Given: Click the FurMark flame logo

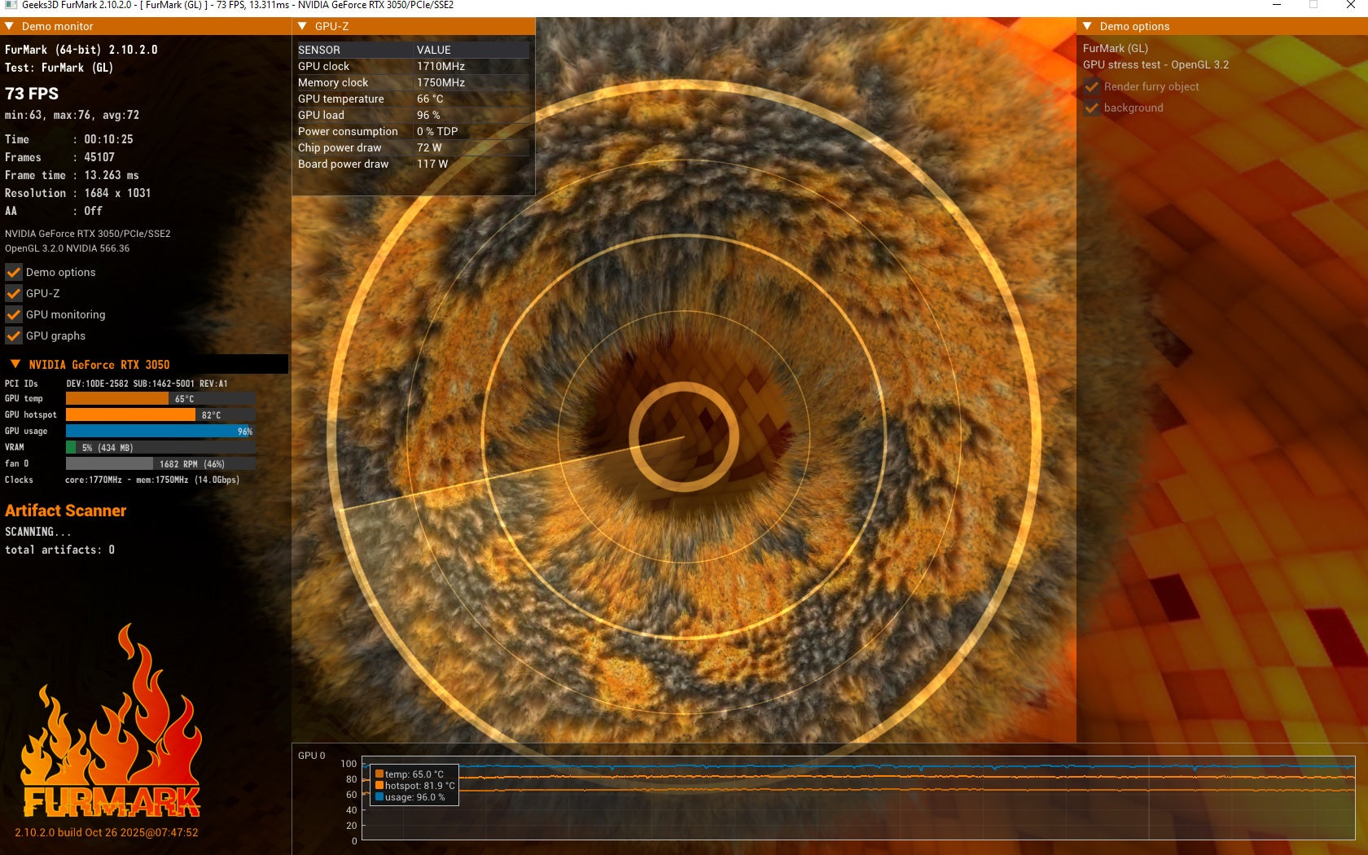Looking at the screenshot, I should coord(112,721).
